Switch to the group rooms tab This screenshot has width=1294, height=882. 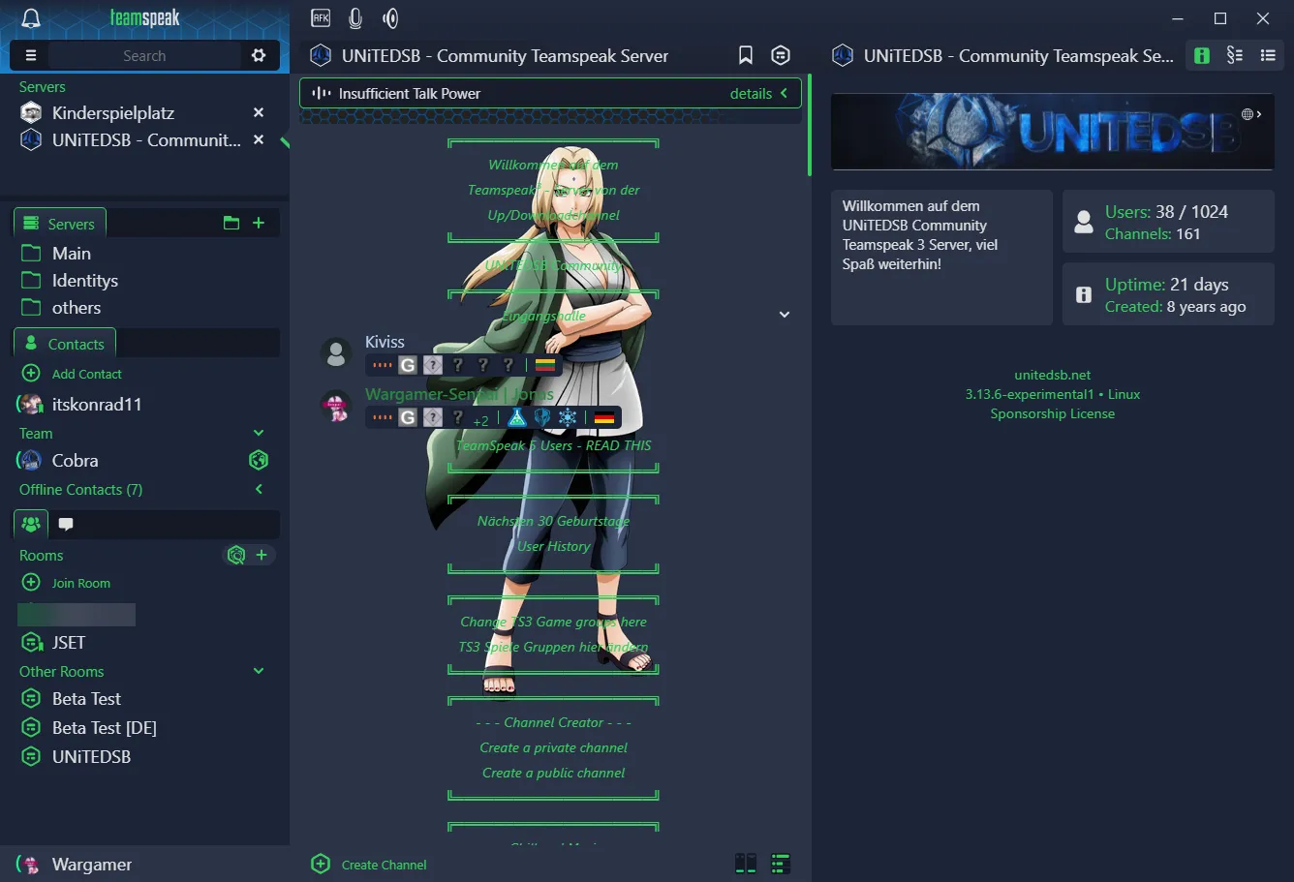click(x=31, y=524)
